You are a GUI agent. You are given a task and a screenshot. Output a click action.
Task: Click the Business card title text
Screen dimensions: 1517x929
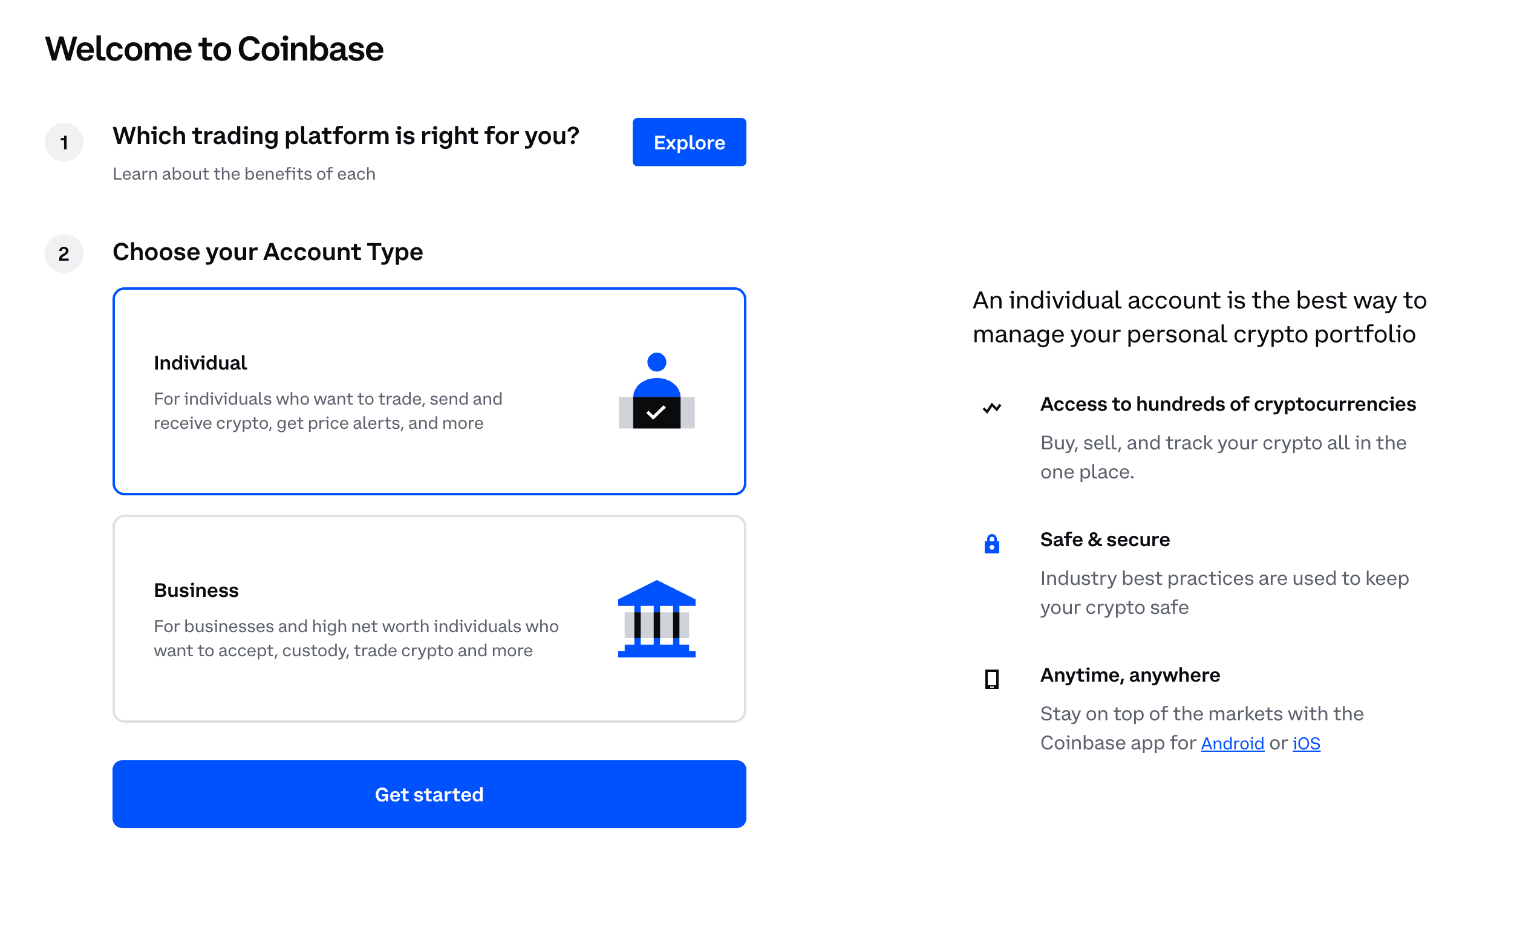click(196, 590)
